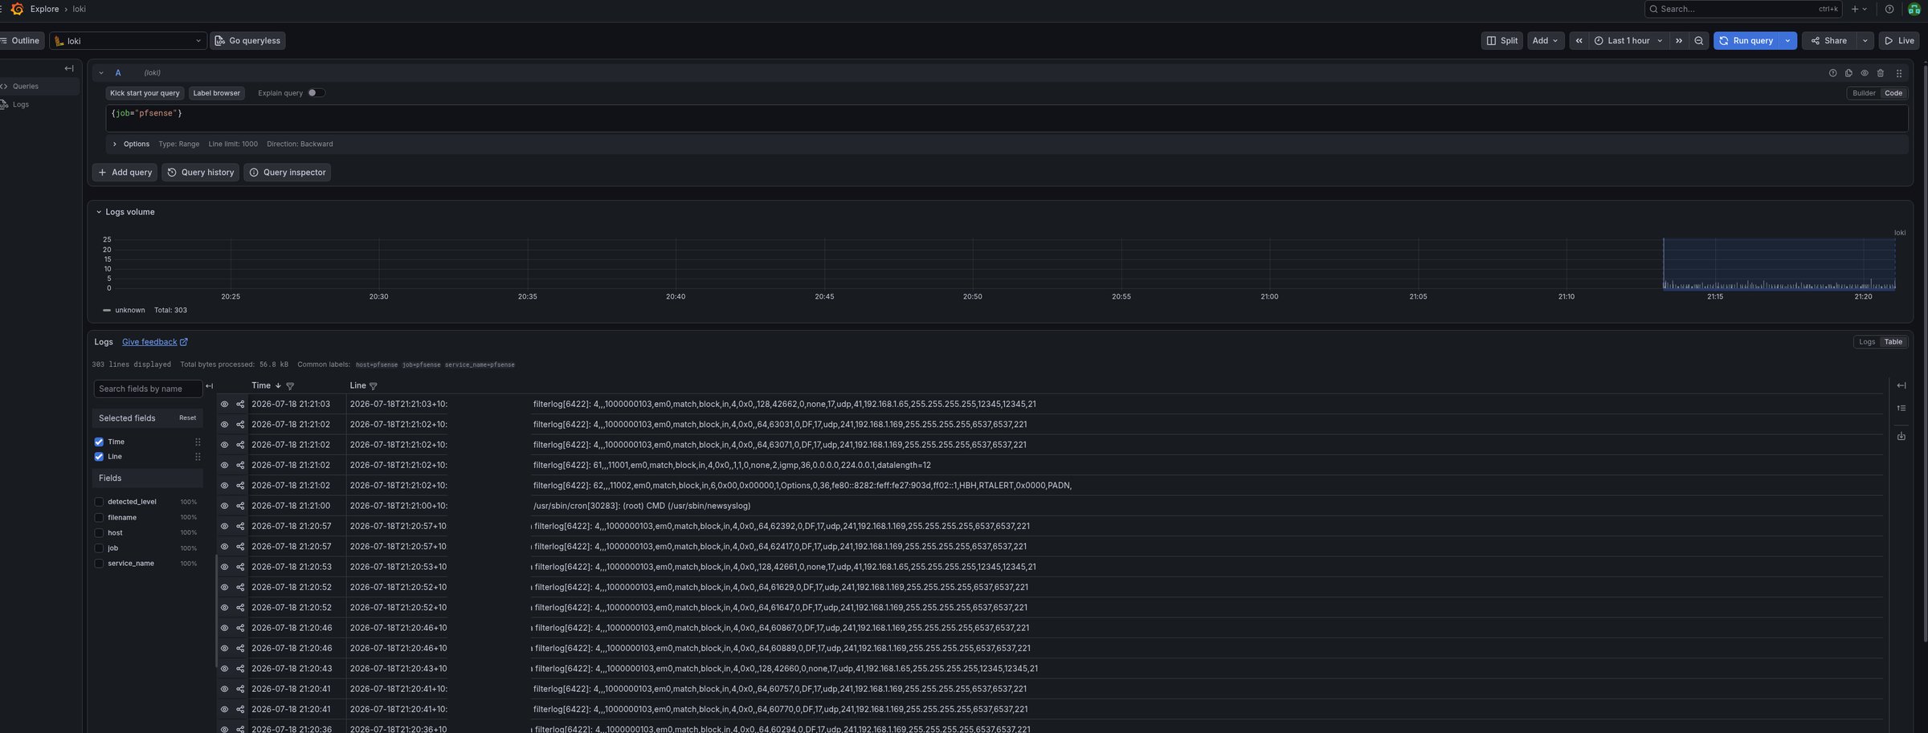The height and width of the screenshot is (733, 1928).
Task: Click the download logs icon on right
Action: pyautogui.click(x=1901, y=437)
